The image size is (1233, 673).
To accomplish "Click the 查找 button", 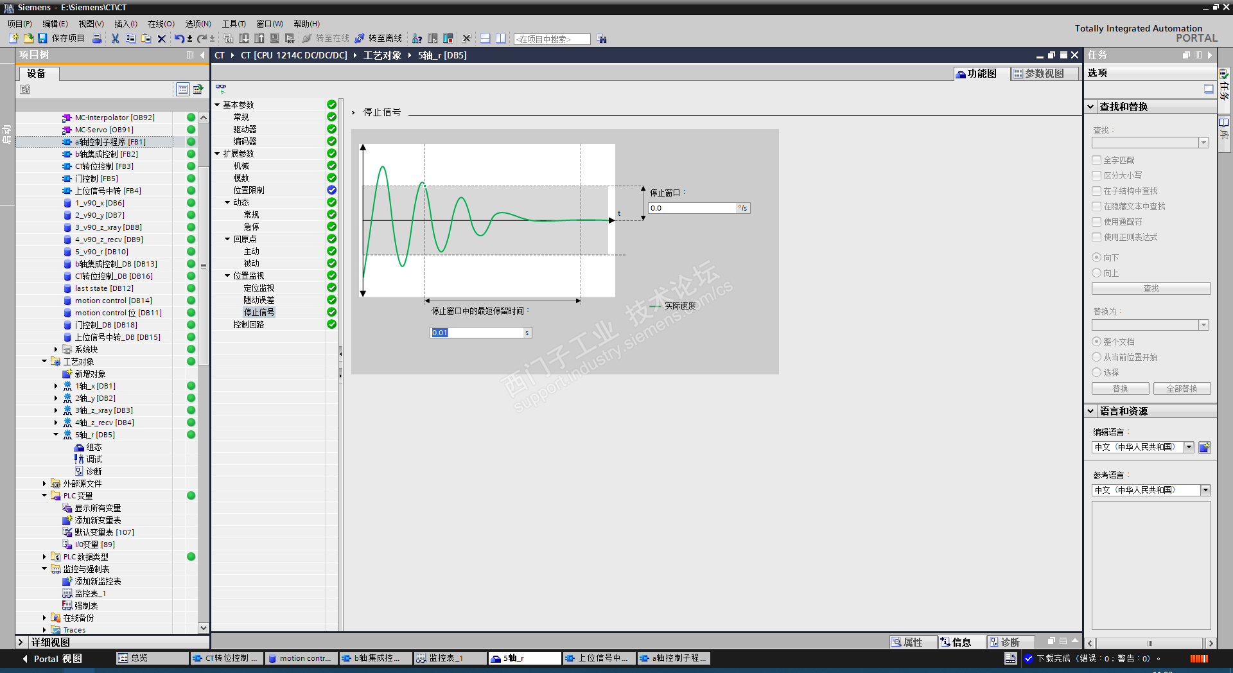I will (x=1151, y=289).
